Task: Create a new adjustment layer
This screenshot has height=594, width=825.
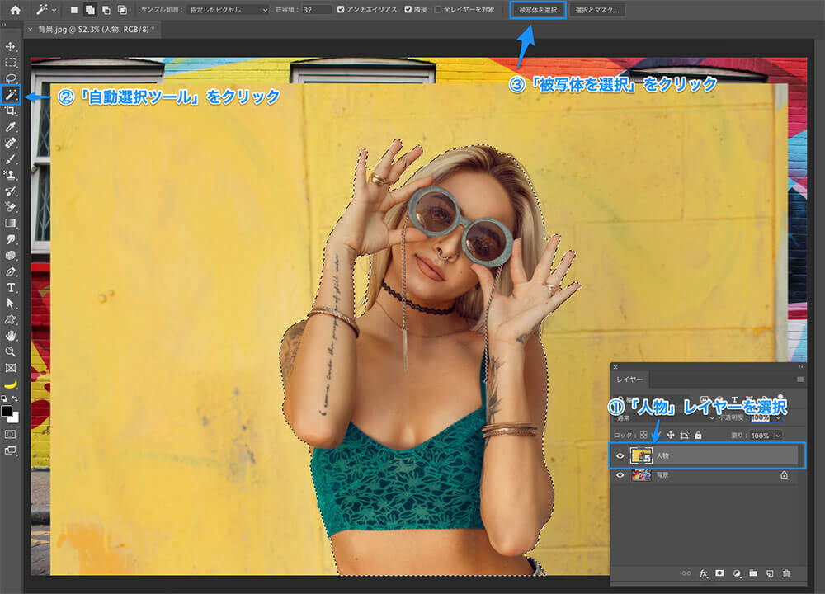Action: point(737,573)
